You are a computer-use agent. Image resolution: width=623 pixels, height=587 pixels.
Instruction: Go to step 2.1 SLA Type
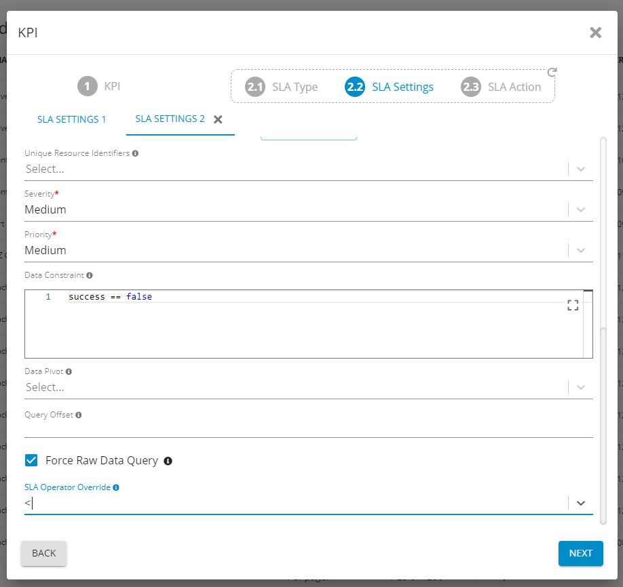click(282, 87)
